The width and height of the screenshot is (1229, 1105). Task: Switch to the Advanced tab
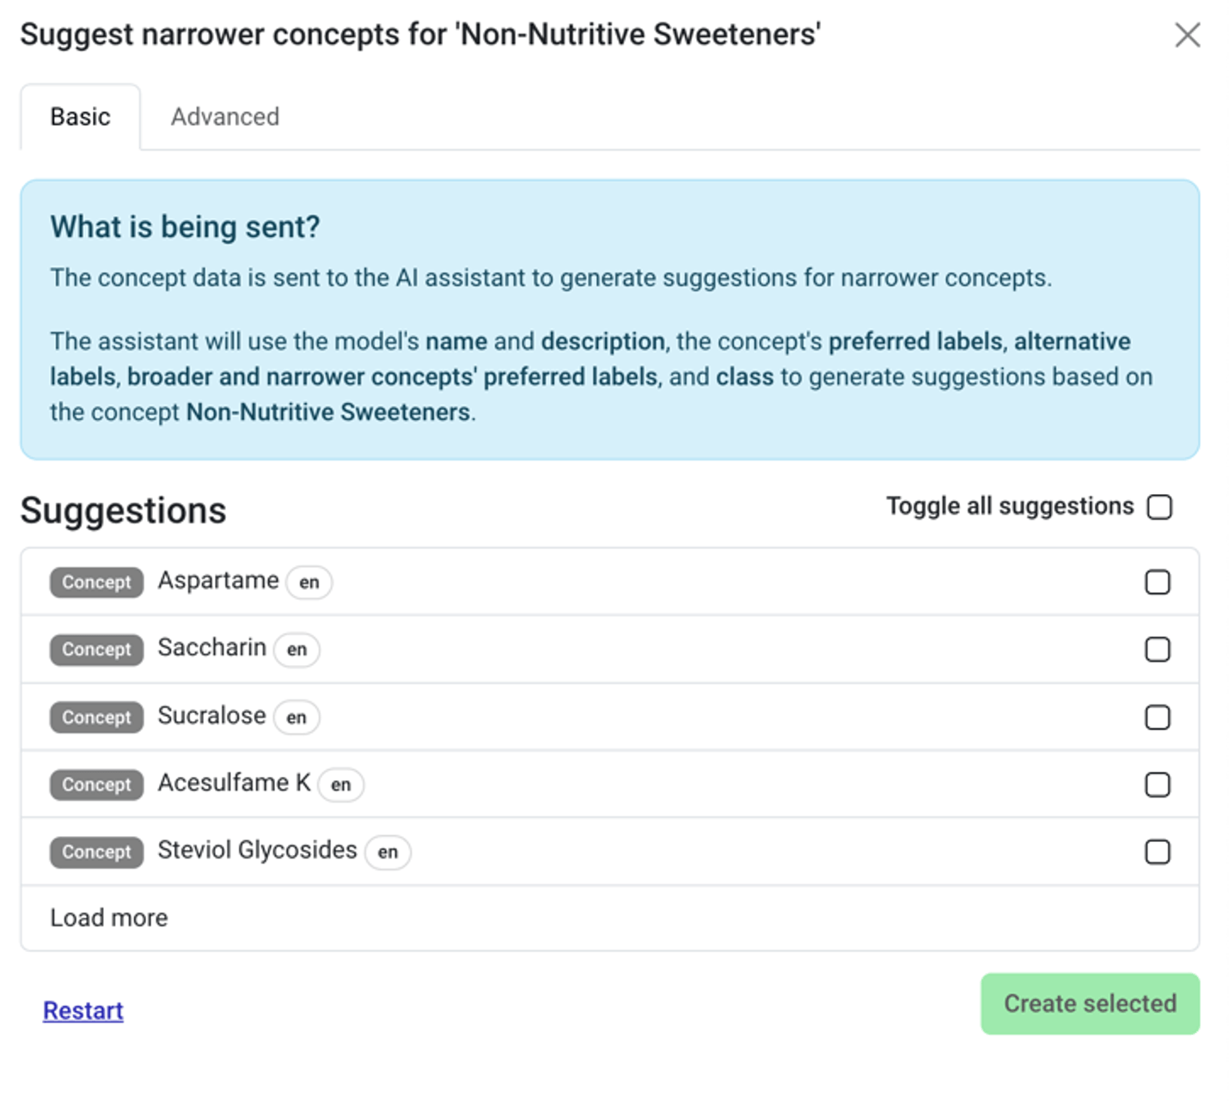(224, 117)
